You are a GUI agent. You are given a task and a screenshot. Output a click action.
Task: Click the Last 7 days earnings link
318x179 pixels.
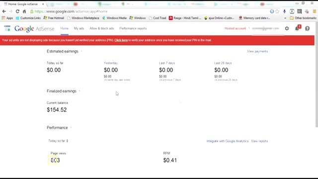[x=167, y=63]
